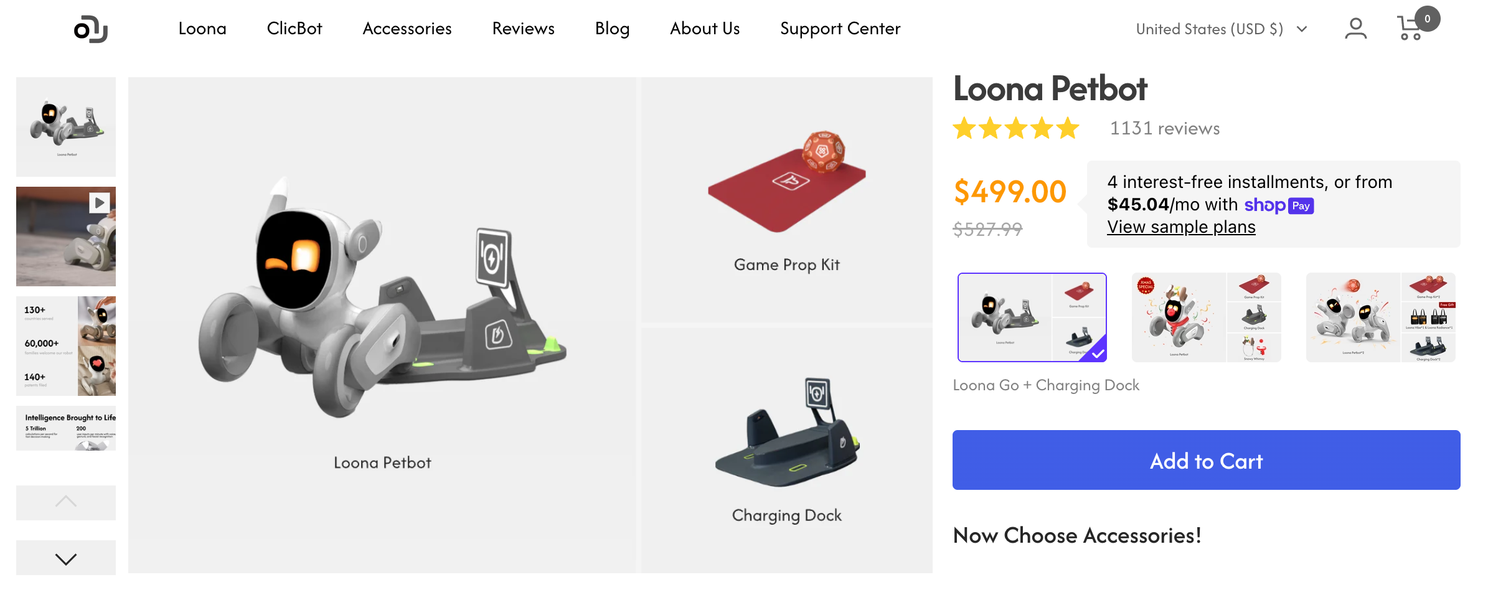Click the five-star rating icons
The image size is (1488, 600).
click(x=1015, y=128)
